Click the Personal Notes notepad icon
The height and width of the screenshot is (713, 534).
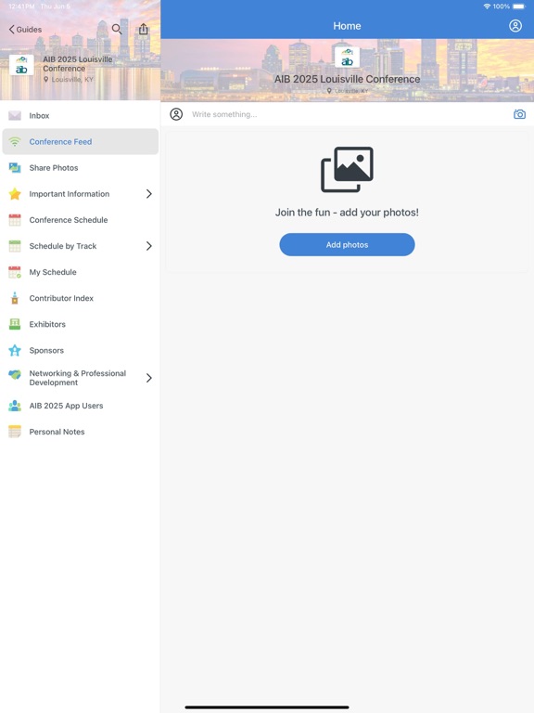[x=15, y=432]
